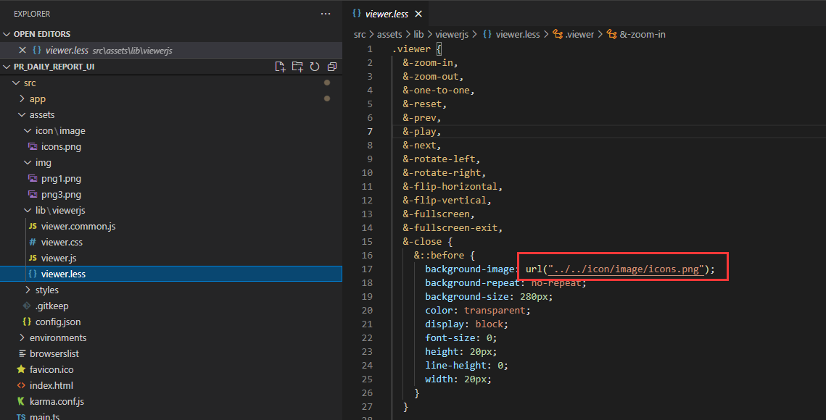Viewport: 826px width, 420px height.
Task: Click the &-fullscreen-exit selector line
Action: coord(453,228)
